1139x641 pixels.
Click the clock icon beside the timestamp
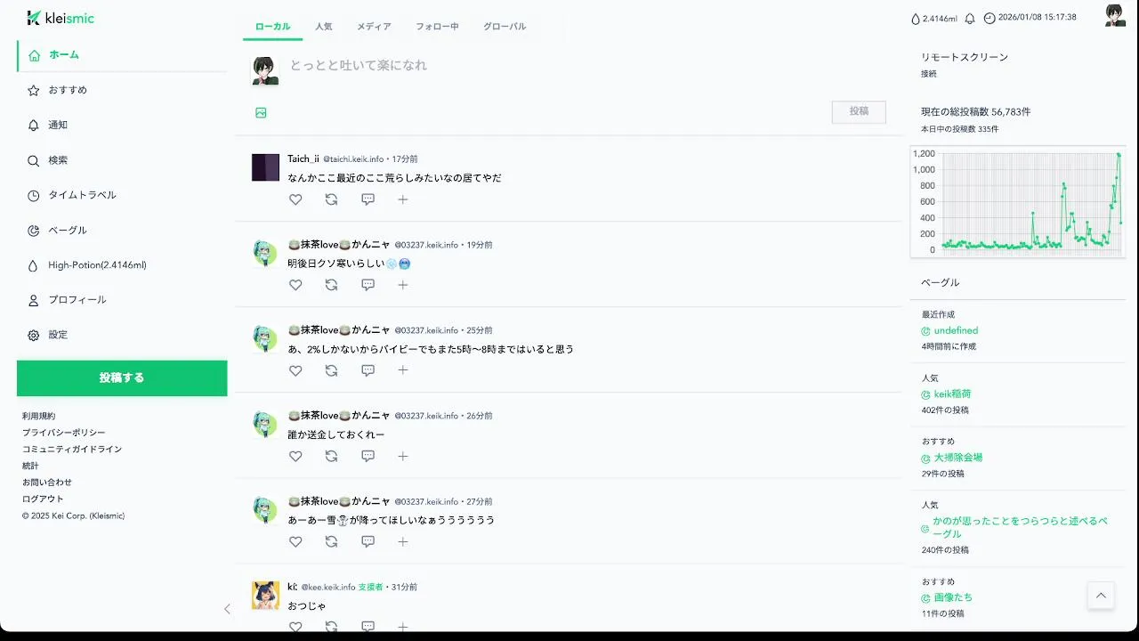click(x=990, y=19)
